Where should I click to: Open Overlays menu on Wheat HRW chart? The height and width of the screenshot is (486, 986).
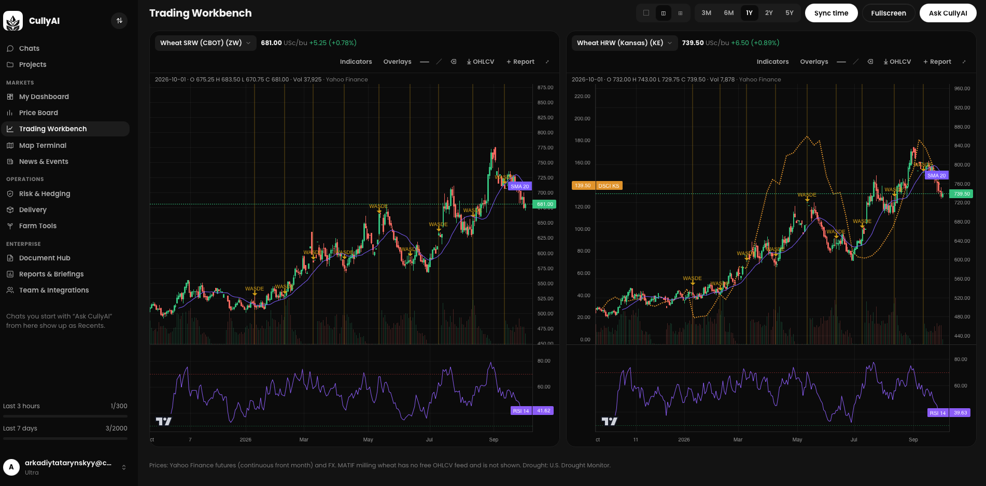point(814,62)
